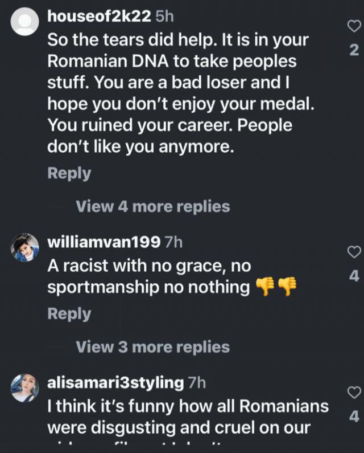View the 4 likes on williamvan199's comment
Image resolution: width=364 pixels, height=453 pixels.
click(354, 276)
